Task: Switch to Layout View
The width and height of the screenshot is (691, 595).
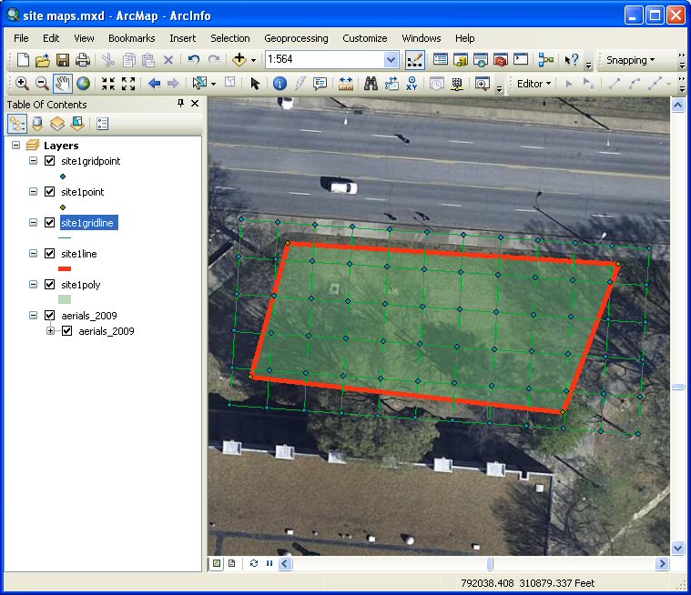Action: [232, 563]
